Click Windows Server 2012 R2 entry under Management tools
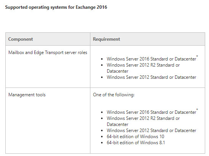This screenshot has width=209, height=156. coord(143,121)
